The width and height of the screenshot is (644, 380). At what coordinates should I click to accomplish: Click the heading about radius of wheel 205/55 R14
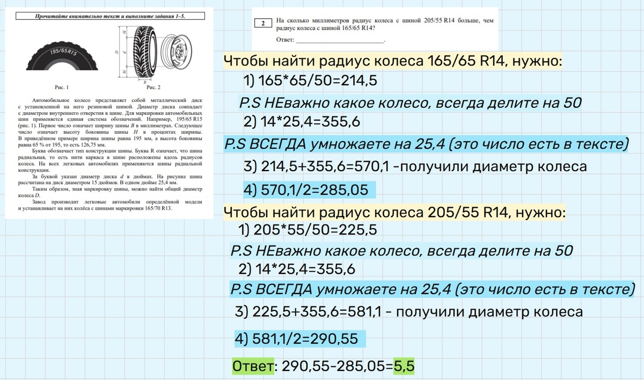(395, 212)
